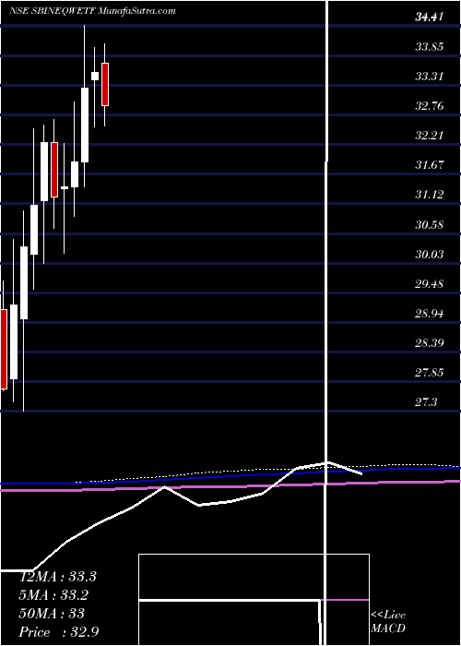Select the 30.03 price axis label
The height and width of the screenshot is (646, 461).
(x=430, y=254)
